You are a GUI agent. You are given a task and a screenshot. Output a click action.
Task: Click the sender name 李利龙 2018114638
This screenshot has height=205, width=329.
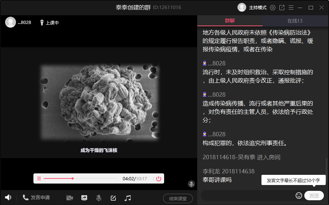click(228, 172)
